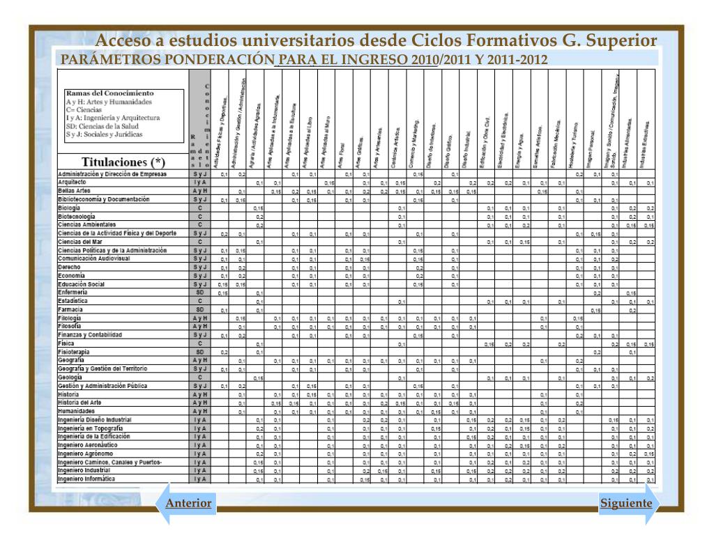Click the Comunicación Audiovisual row name
714x535 pixels.
(94, 259)
